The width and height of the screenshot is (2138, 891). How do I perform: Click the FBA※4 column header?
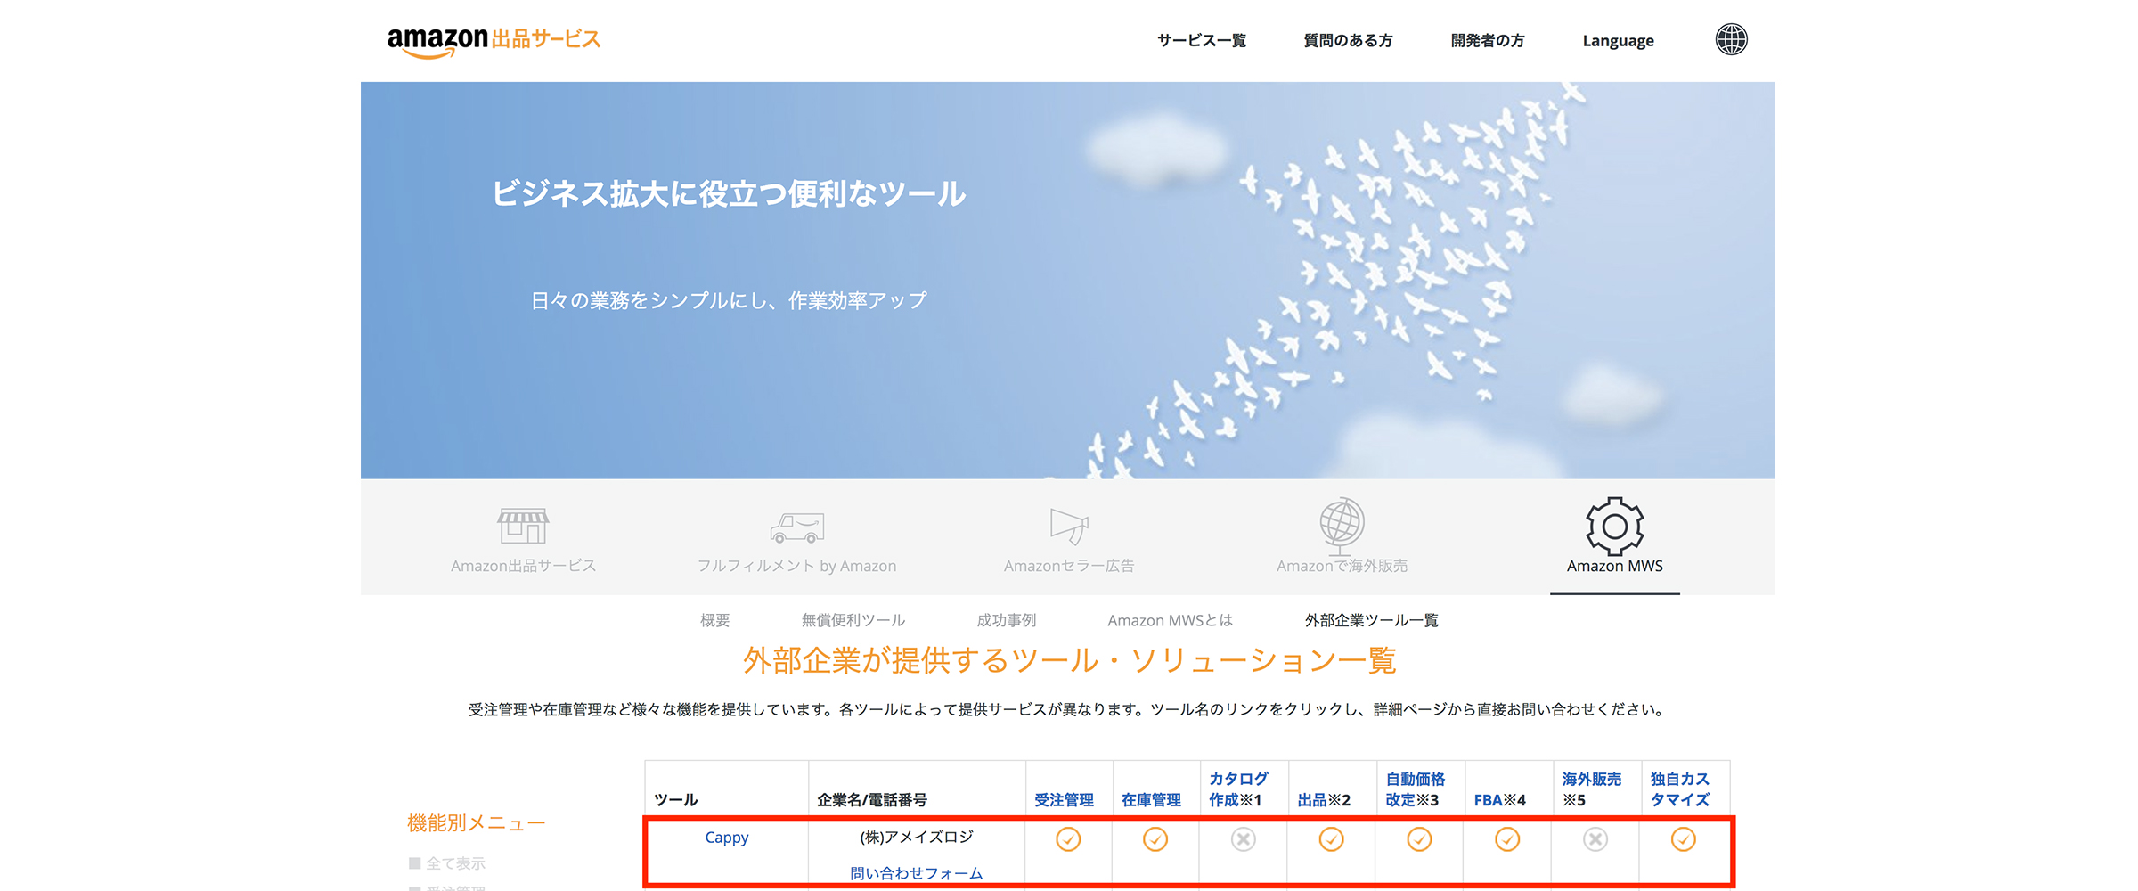1500,800
